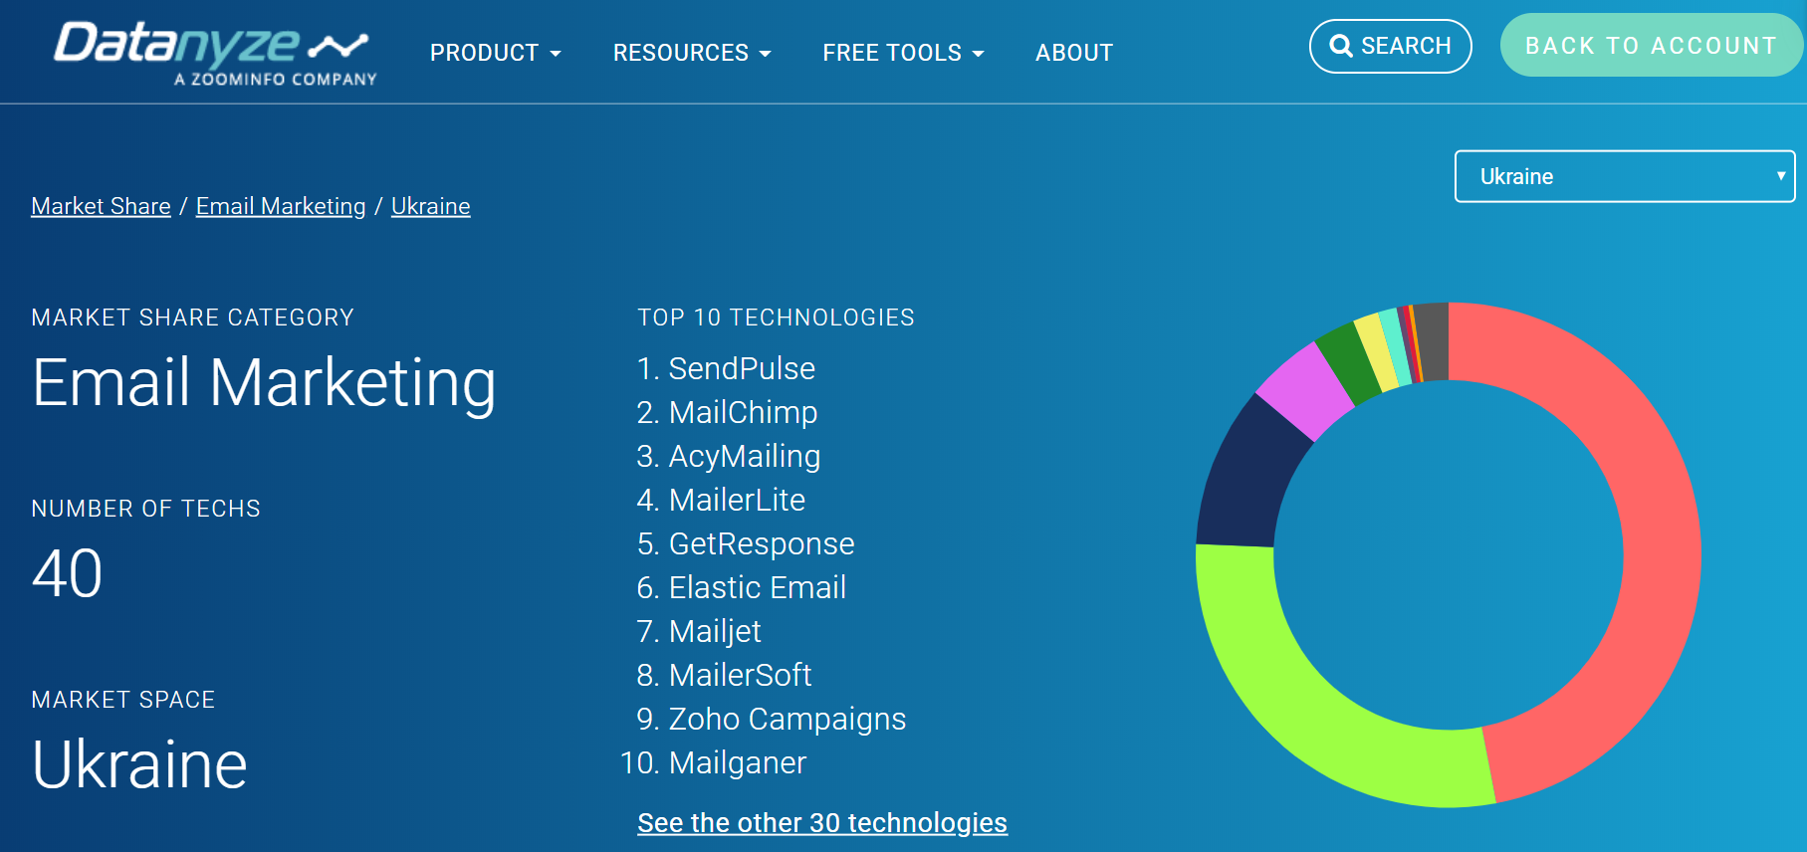
Task: Follow the Market Share breadcrumb link
Action: [x=101, y=206]
